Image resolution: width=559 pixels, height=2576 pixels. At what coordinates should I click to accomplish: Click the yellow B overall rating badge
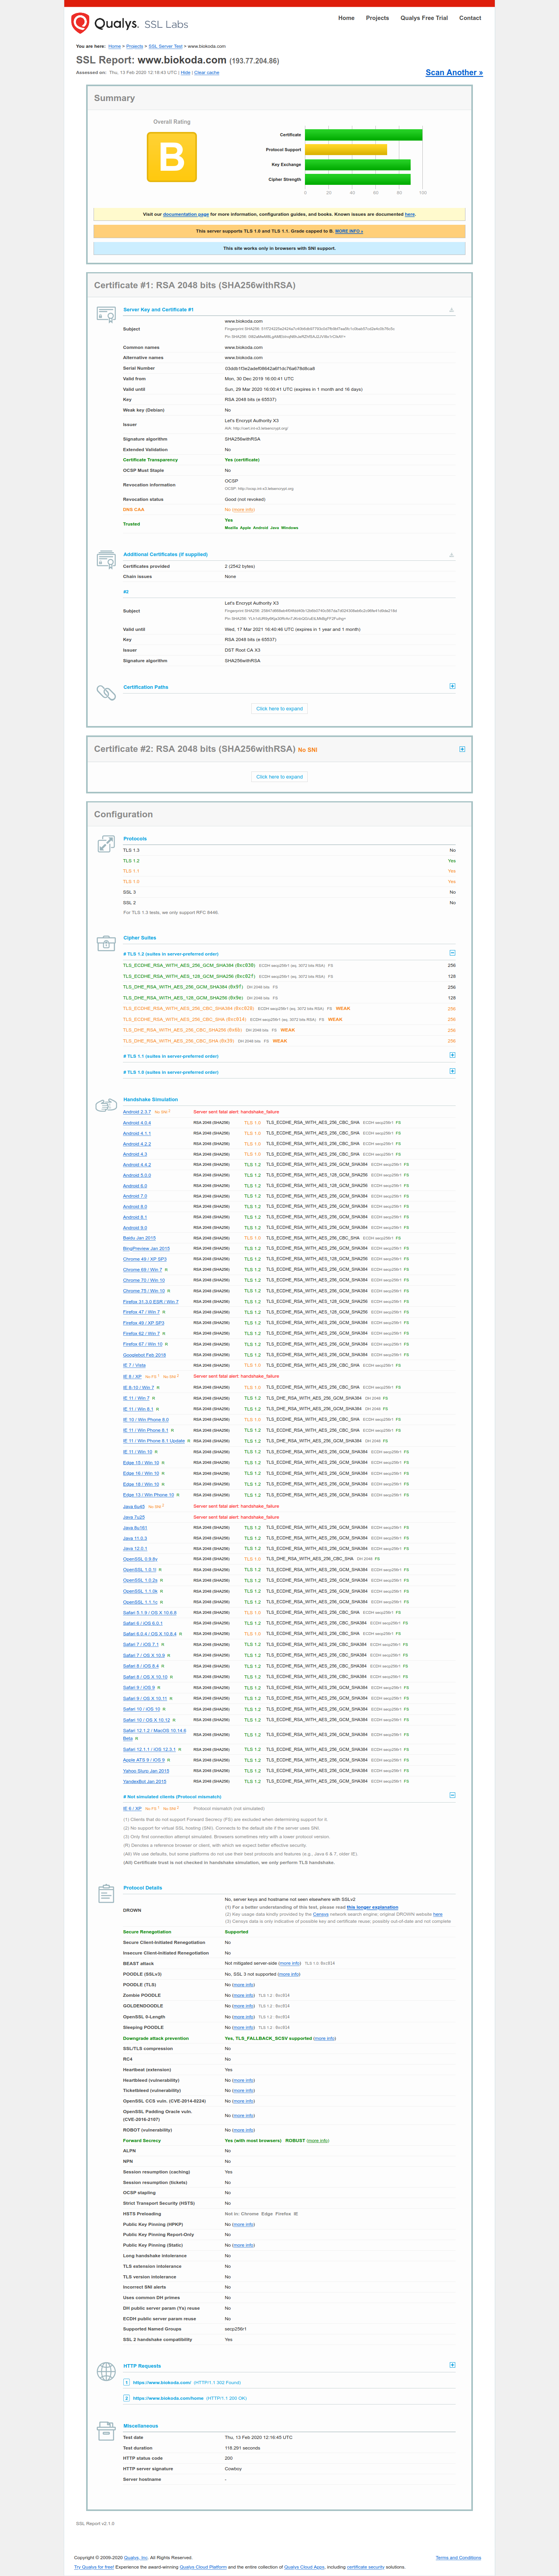click(x=172, y=157)
